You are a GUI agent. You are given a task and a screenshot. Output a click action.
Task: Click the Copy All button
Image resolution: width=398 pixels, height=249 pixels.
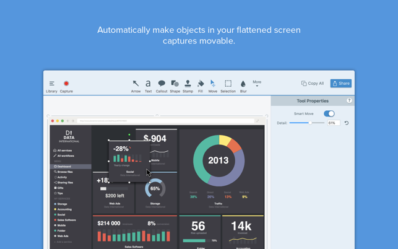tap(313, 84)
